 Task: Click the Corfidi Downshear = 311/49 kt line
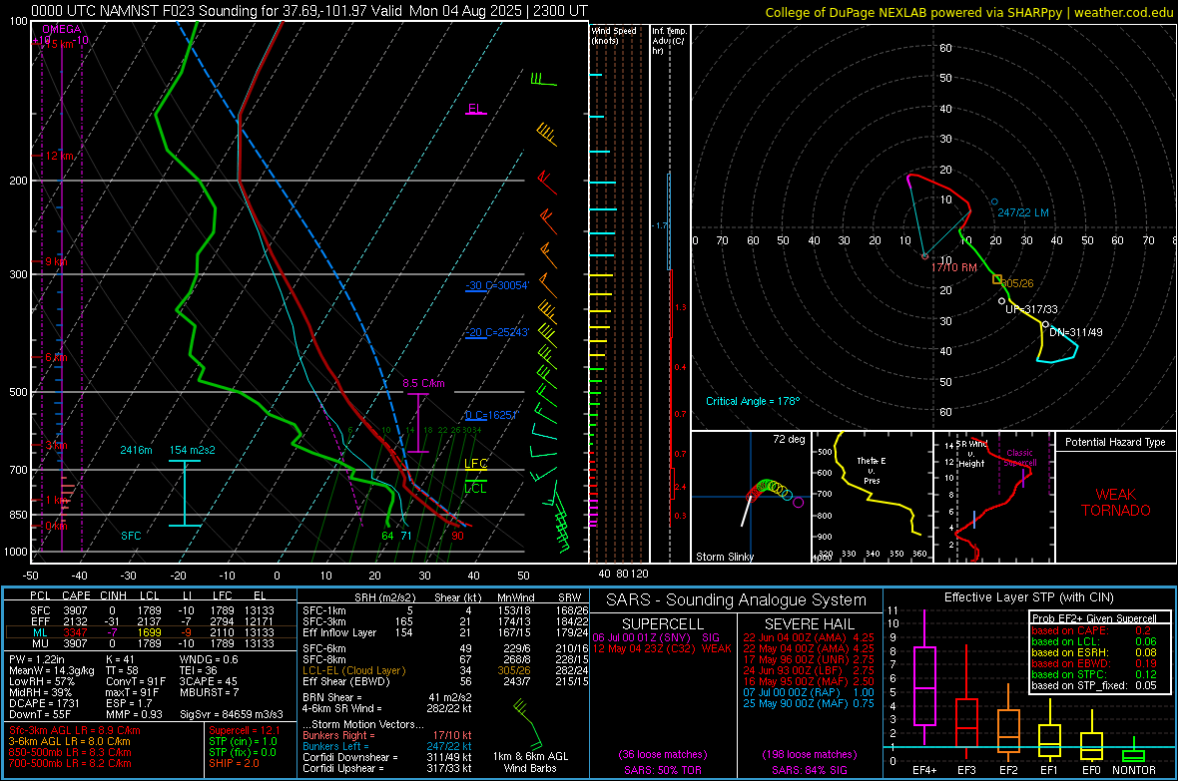pos(387,757)
